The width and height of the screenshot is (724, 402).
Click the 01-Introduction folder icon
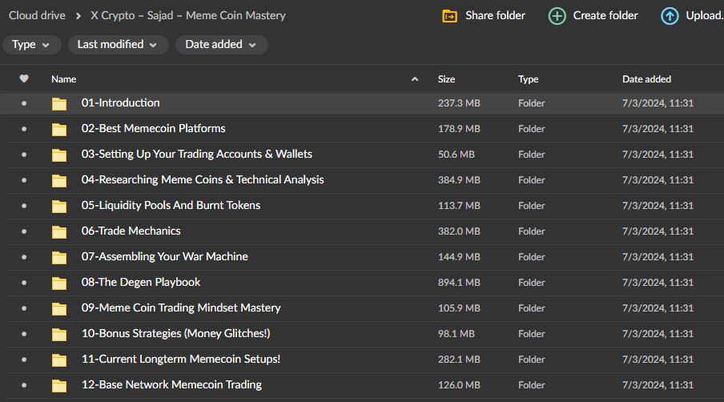coord(59,103)
